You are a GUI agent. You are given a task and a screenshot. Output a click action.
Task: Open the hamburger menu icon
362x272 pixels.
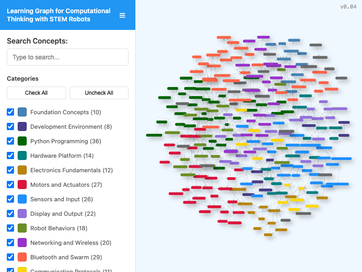122,15
